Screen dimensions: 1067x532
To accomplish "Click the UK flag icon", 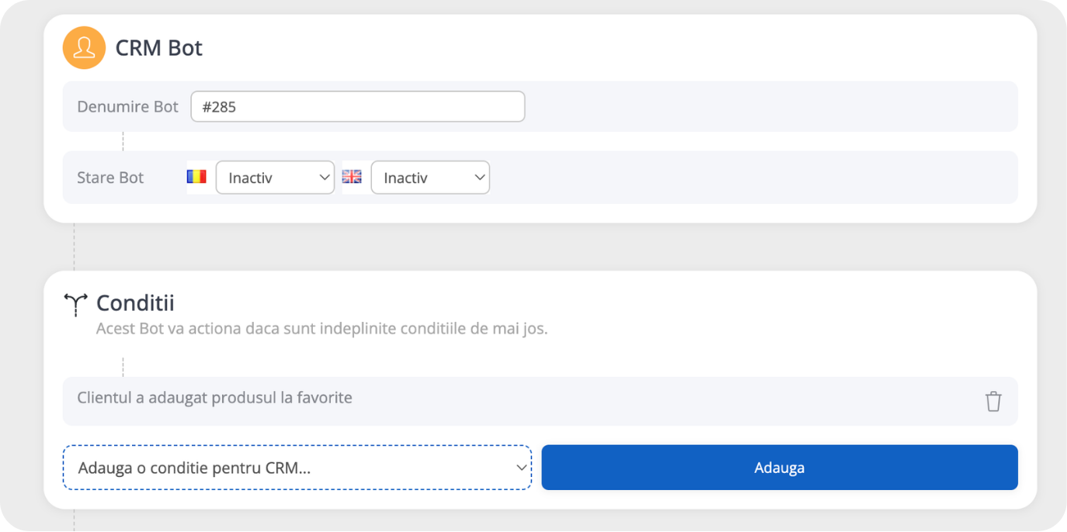I will [352, 177].
